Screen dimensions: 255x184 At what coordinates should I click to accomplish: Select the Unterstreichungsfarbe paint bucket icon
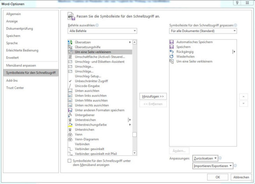[70, 125]
